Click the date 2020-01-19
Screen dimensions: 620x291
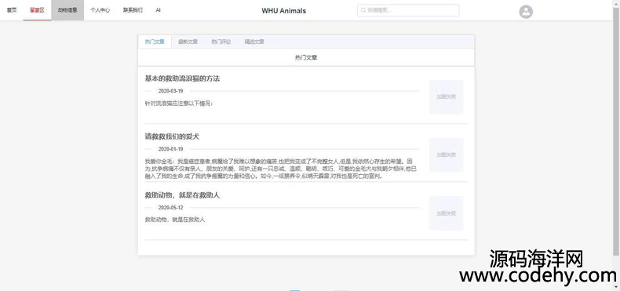pyautogui.click(x=171, y=149)
